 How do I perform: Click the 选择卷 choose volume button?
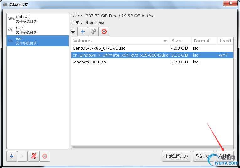tap(225, 156)
